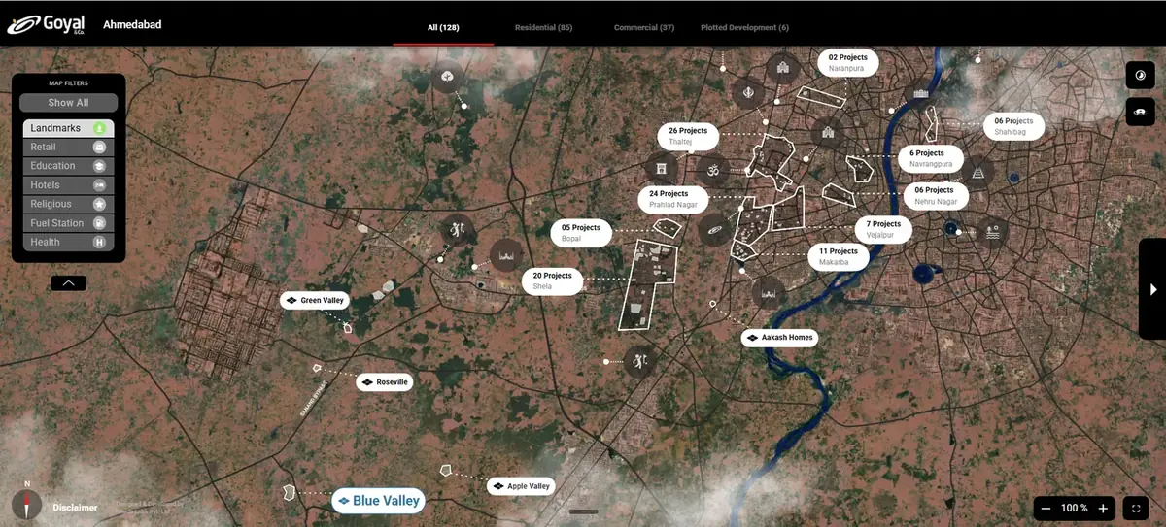Enter fullscreen with the expand icon
The height and width of the screenshot is (527, 1166).
(1136, 508)
